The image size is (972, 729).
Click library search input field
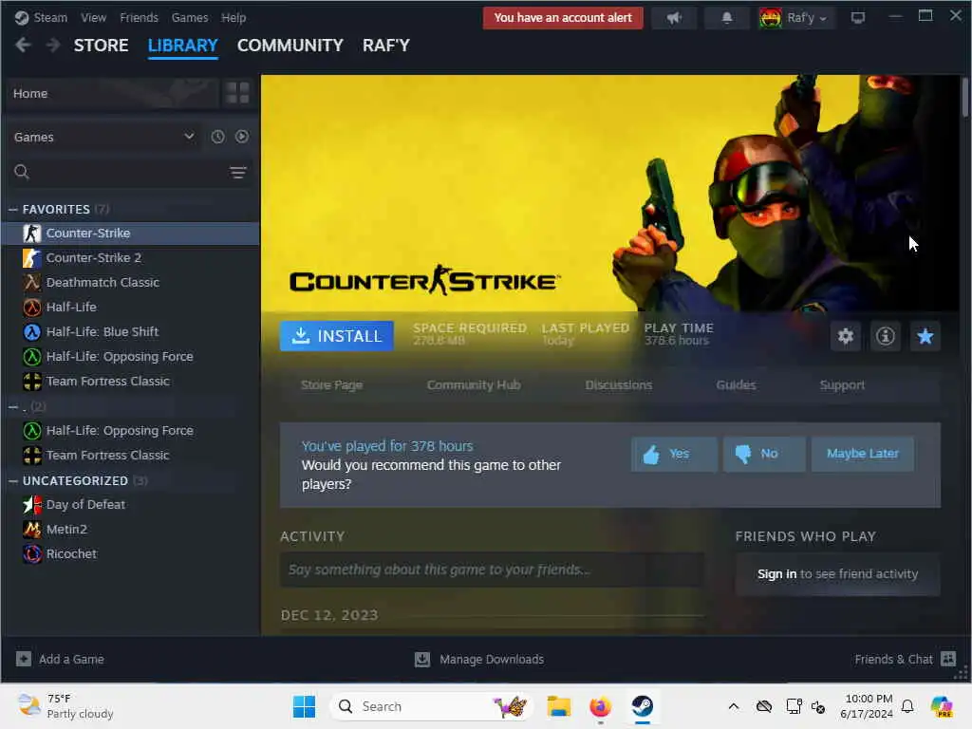click(x=130, y=173)
